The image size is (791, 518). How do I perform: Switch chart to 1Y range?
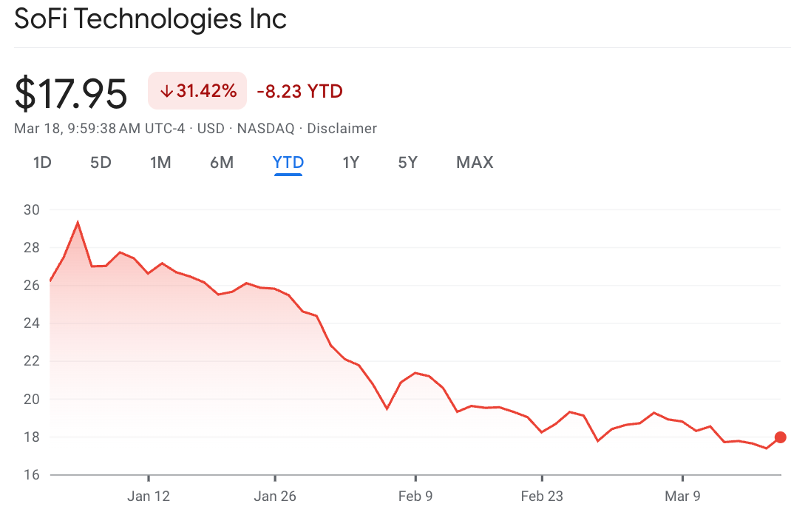pos(350,163)
